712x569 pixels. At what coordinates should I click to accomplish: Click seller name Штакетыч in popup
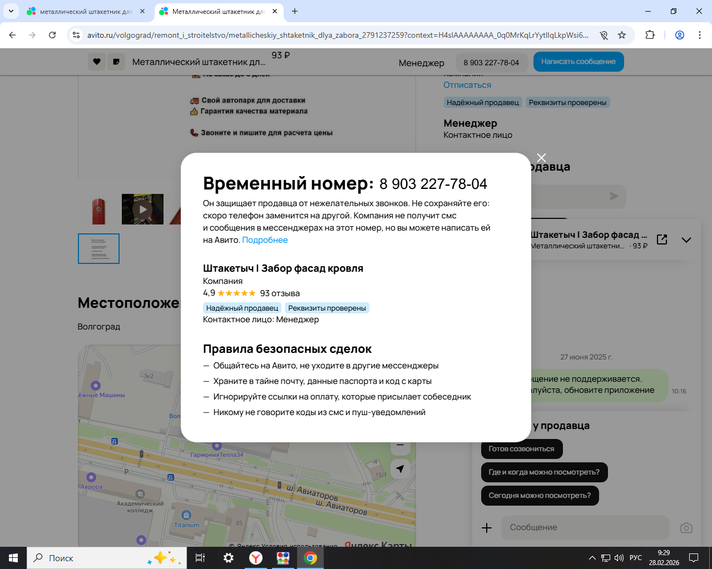[283, 268]
